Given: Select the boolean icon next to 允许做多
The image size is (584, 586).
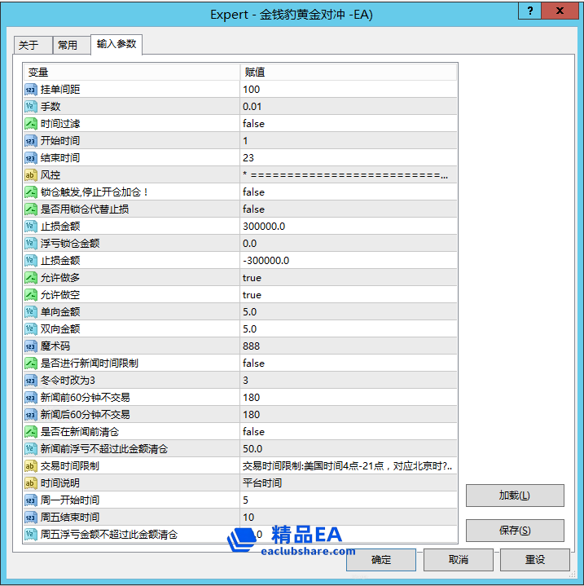Looking at the screenshot, I should 30,278.
